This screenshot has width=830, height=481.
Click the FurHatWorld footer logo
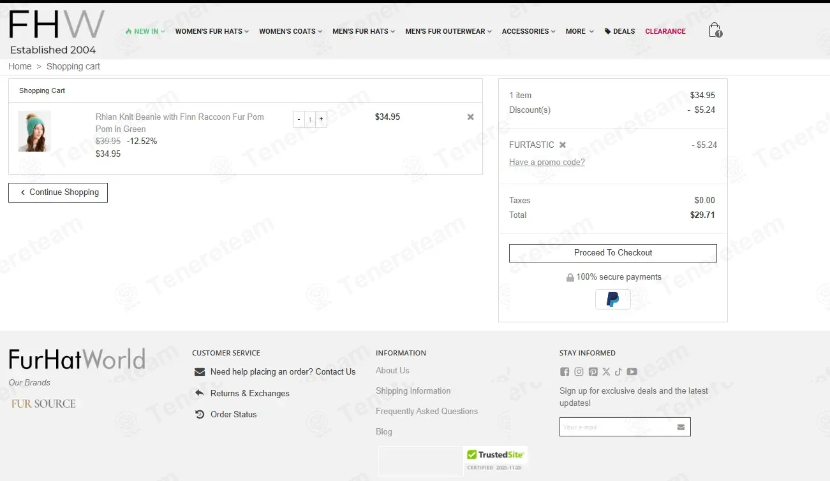[x=77, y=359]
